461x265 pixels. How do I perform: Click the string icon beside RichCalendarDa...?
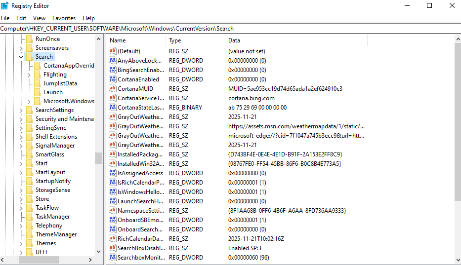tap(112, 238)
